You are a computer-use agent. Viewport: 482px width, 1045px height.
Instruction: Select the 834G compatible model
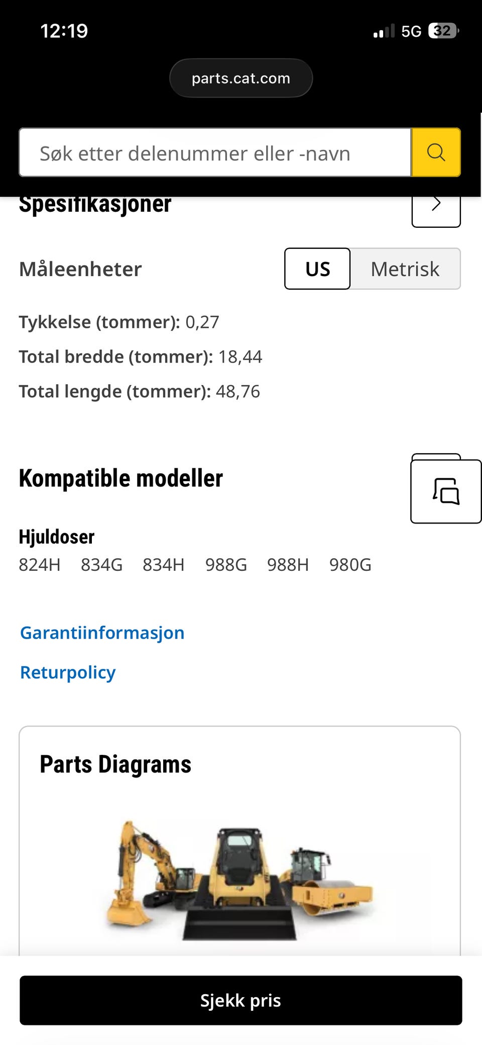coord(101,565)
